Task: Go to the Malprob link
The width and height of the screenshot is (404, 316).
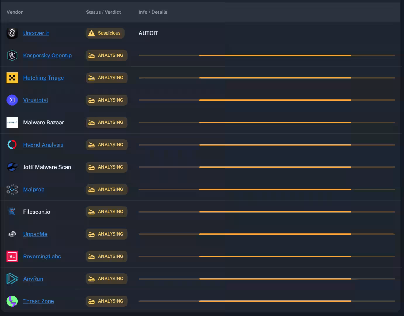Action: coord(34,189)
